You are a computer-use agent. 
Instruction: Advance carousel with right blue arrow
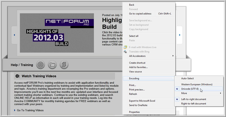click(x=180, y=35)
